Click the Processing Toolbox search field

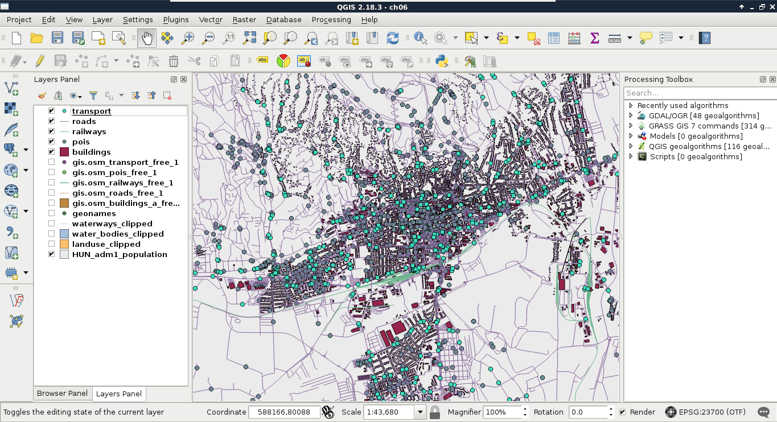(x=699, y=93)
